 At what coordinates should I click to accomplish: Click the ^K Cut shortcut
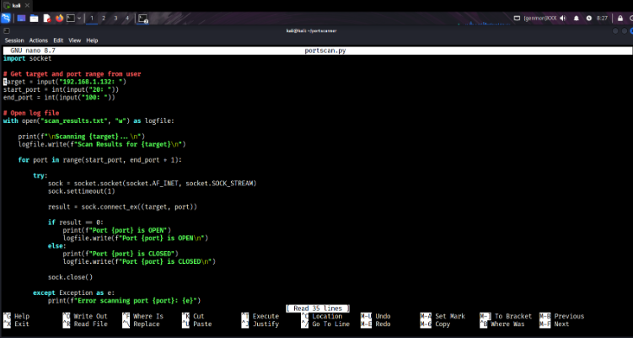[x=193, y=316]
